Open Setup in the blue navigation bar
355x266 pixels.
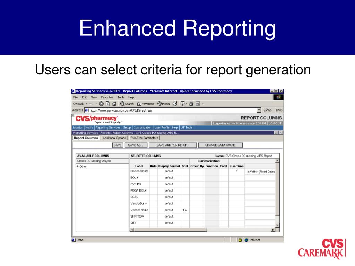(x=127, y=127)
